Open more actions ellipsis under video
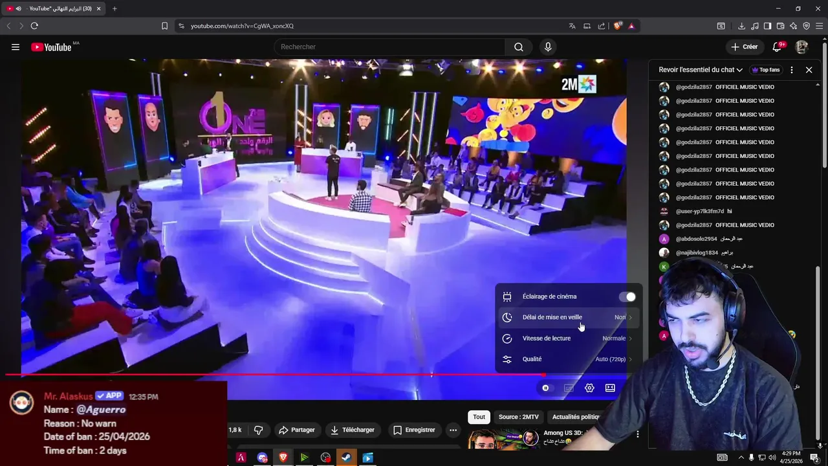Image resolution: width=828 pixels, height=466 pixels. 453,430
